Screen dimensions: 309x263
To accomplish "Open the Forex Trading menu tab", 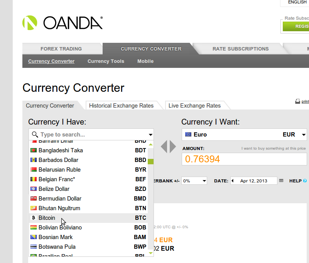I will click(61, 49).
